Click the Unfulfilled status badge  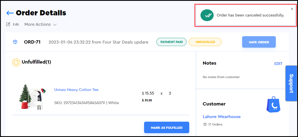(x=205, y=42)
